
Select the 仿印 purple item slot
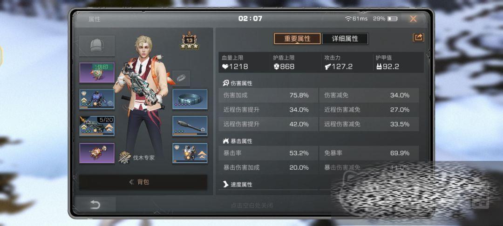coord(97,73)
